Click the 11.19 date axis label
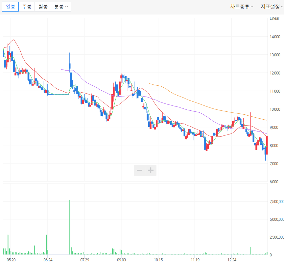Viewport: 284px width, 263px height. coord(195,260)
